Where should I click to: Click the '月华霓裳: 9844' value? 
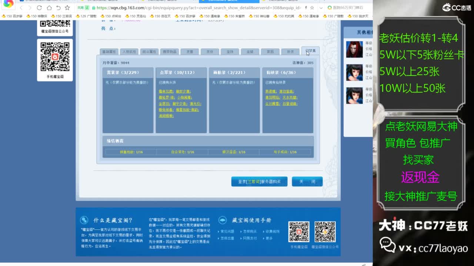[116, 63]
